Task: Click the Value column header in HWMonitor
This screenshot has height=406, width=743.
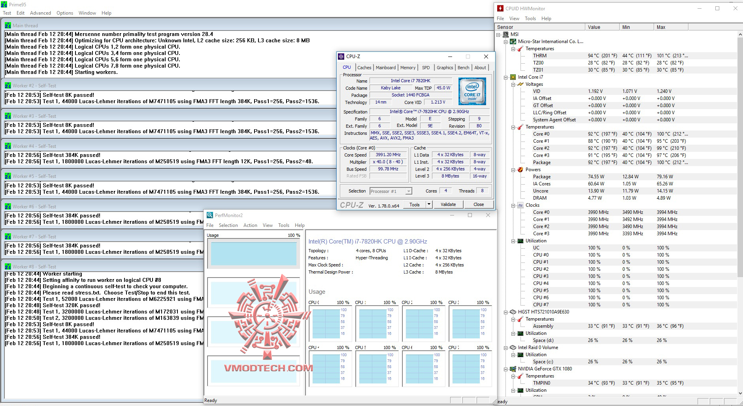Action: [602, 27]
